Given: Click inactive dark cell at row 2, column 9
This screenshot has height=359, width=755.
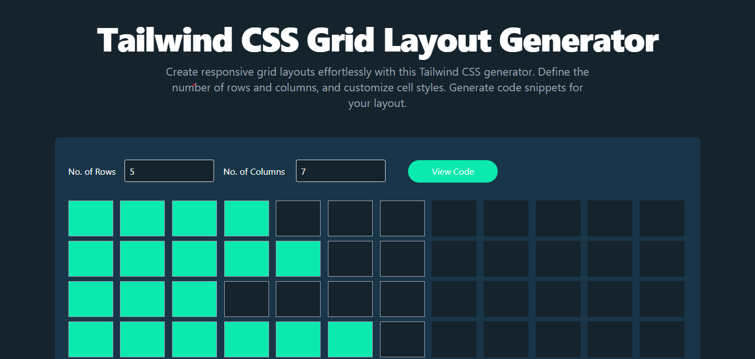Looking at the screenshot, I should tap(506, 259).
